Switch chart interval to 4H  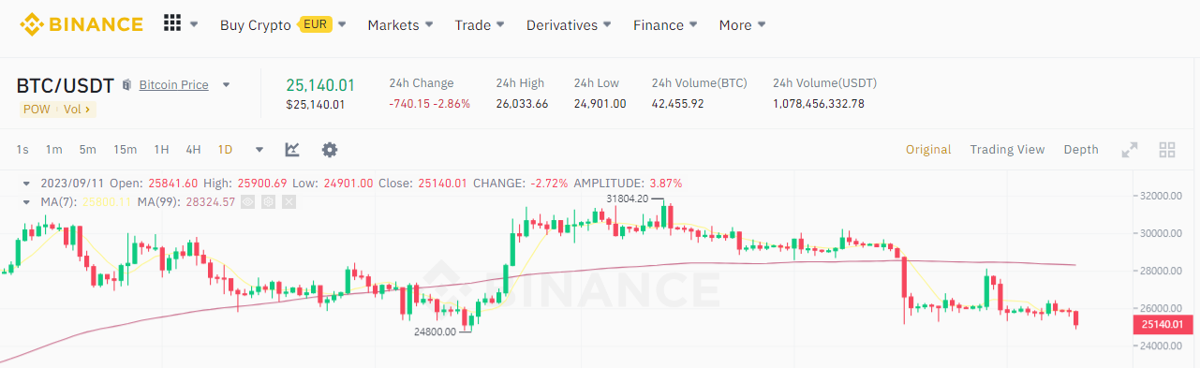click(x=193, y=150)
